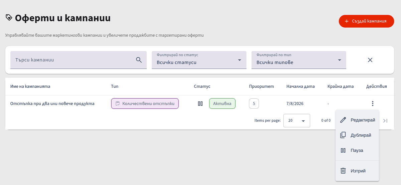Choose Изтрий from the context menu
Viewport: 401px width, 185px height.
tap(357, 171)
